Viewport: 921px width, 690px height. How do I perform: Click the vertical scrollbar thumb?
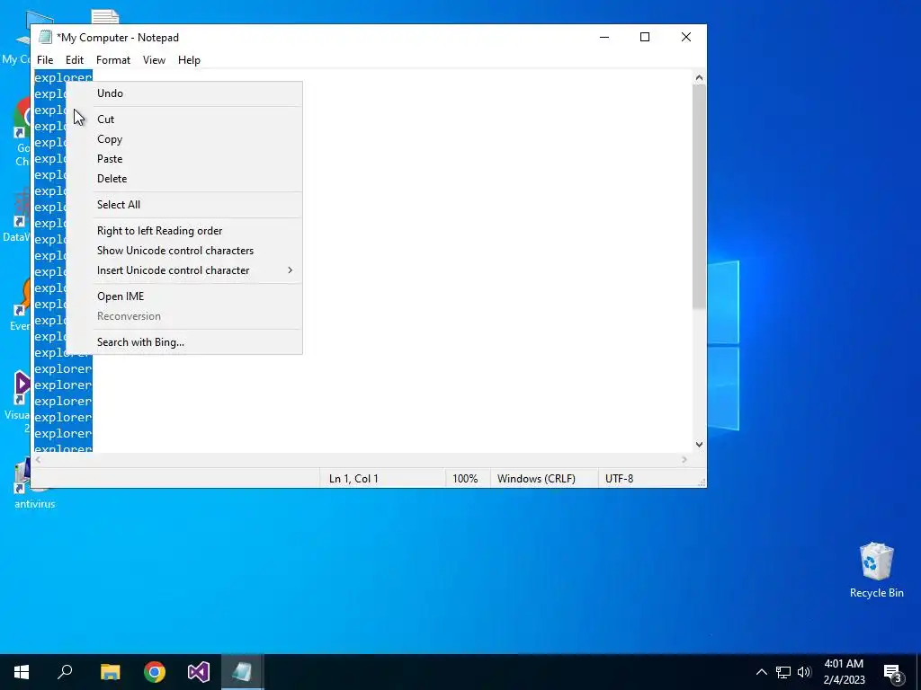coord(699,197)
